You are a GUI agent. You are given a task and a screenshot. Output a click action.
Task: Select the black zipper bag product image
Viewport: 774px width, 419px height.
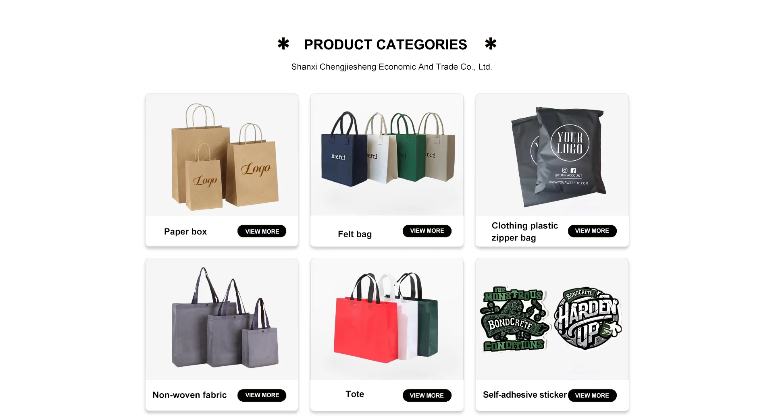tap(552, 155)
